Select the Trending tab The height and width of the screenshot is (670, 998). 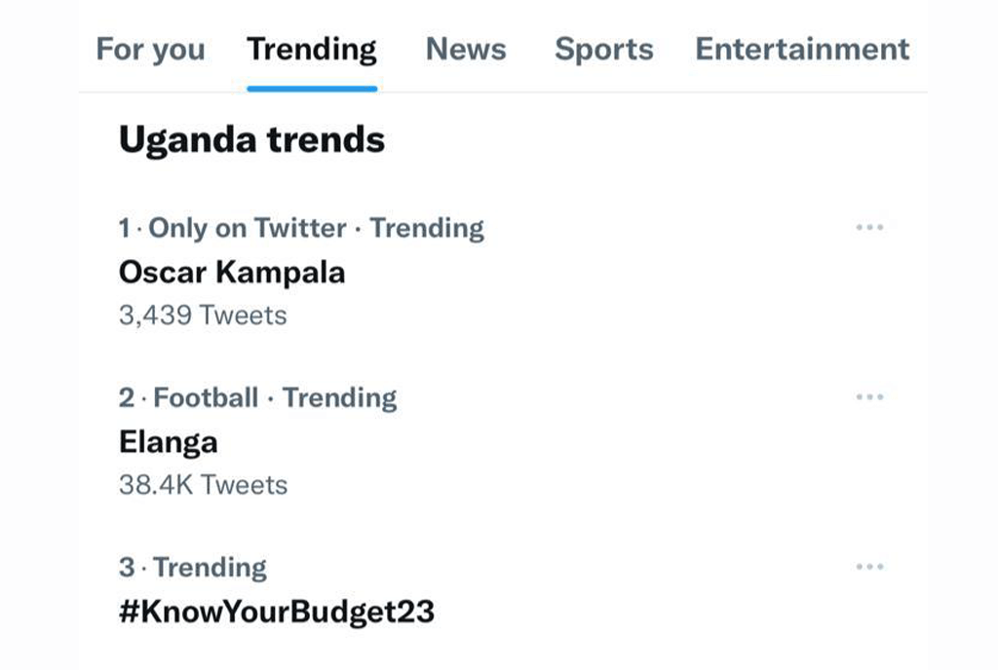[x=312, y=50]
